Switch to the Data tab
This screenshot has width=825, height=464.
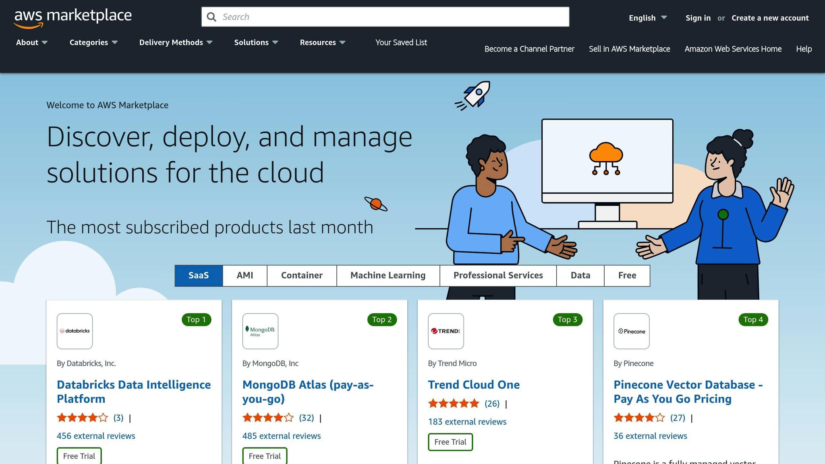point(580,275)
